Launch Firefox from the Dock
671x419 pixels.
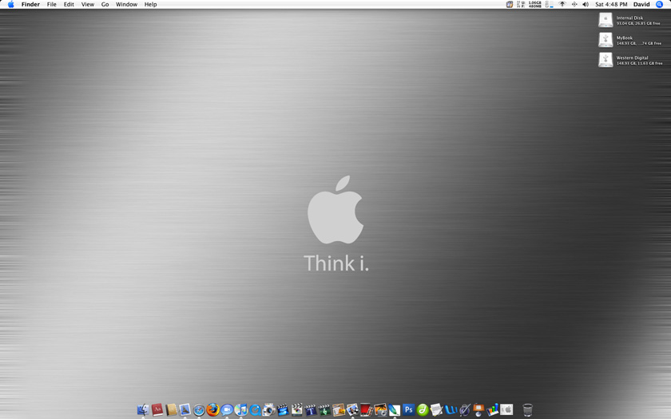[212, 410]
